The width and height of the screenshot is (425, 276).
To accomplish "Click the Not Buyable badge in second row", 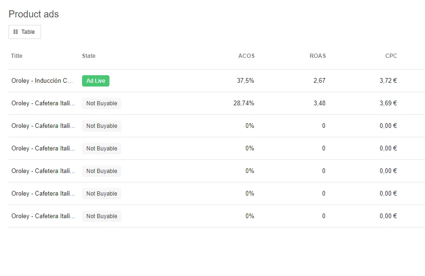I will point(101,103).
